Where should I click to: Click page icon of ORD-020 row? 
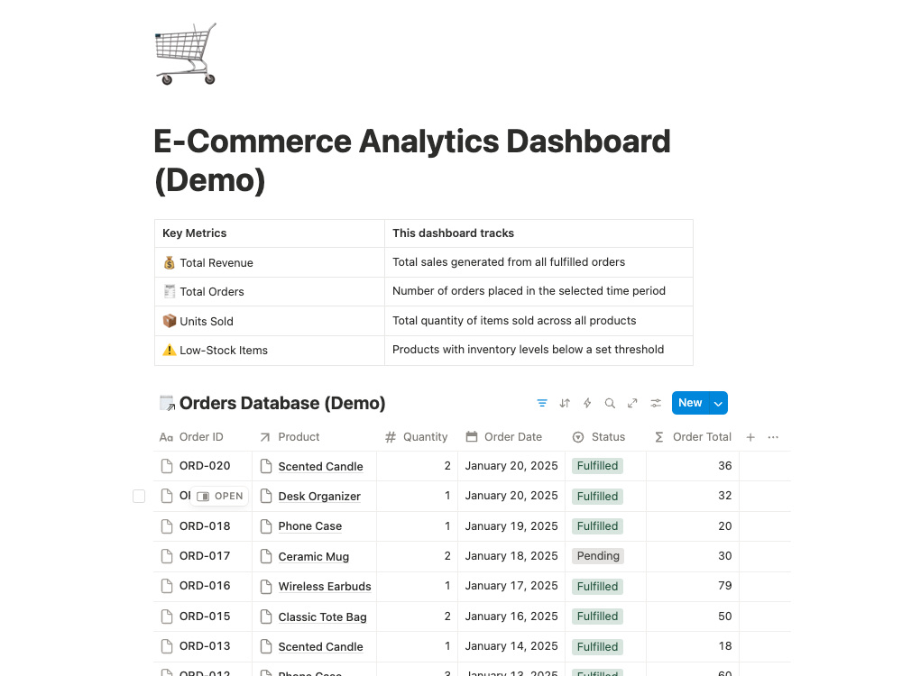[x=167, y=466]
